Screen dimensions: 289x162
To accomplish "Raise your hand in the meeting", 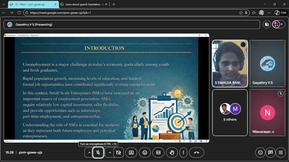I will tap(172, 152).
